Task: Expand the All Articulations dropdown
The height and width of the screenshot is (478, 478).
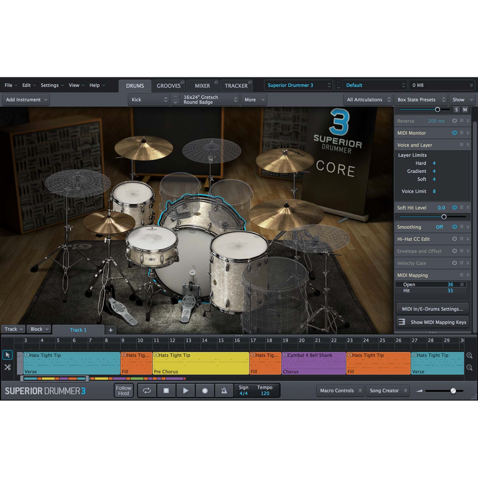Action: 367,99
